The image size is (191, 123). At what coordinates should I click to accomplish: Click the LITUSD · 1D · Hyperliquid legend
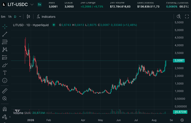(x=31, y=25)
